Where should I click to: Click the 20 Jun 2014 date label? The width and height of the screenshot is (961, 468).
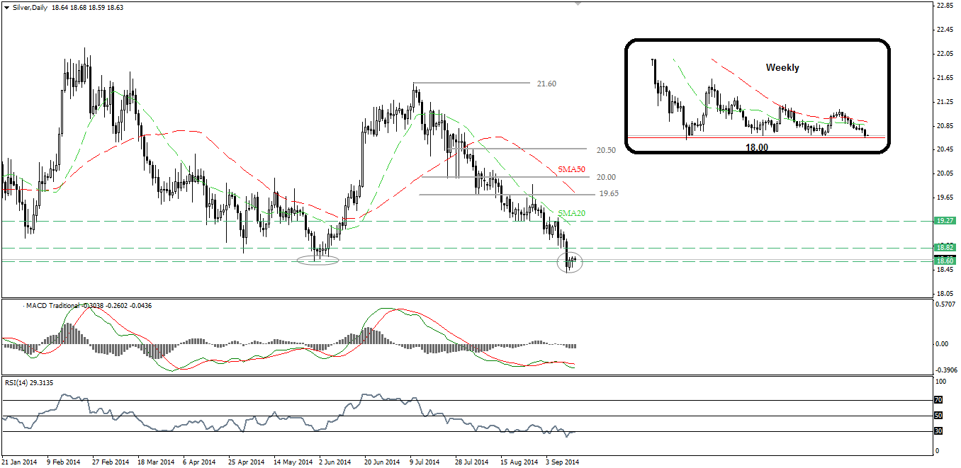point(381,462)
